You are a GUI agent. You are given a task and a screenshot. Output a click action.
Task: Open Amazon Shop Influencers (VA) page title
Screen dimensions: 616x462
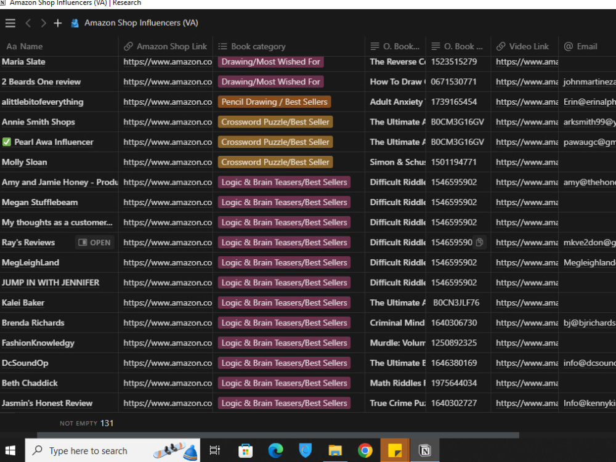tap(141, 23)
